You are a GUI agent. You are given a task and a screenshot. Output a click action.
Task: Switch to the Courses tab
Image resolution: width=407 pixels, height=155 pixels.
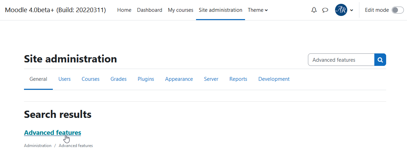click(x=91, y=79)
